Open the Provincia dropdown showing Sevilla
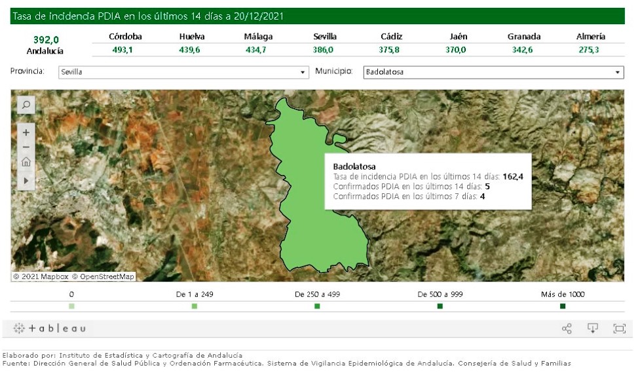Image resolution: width=640 pixels, height=378 pixels. click(183, 72)
